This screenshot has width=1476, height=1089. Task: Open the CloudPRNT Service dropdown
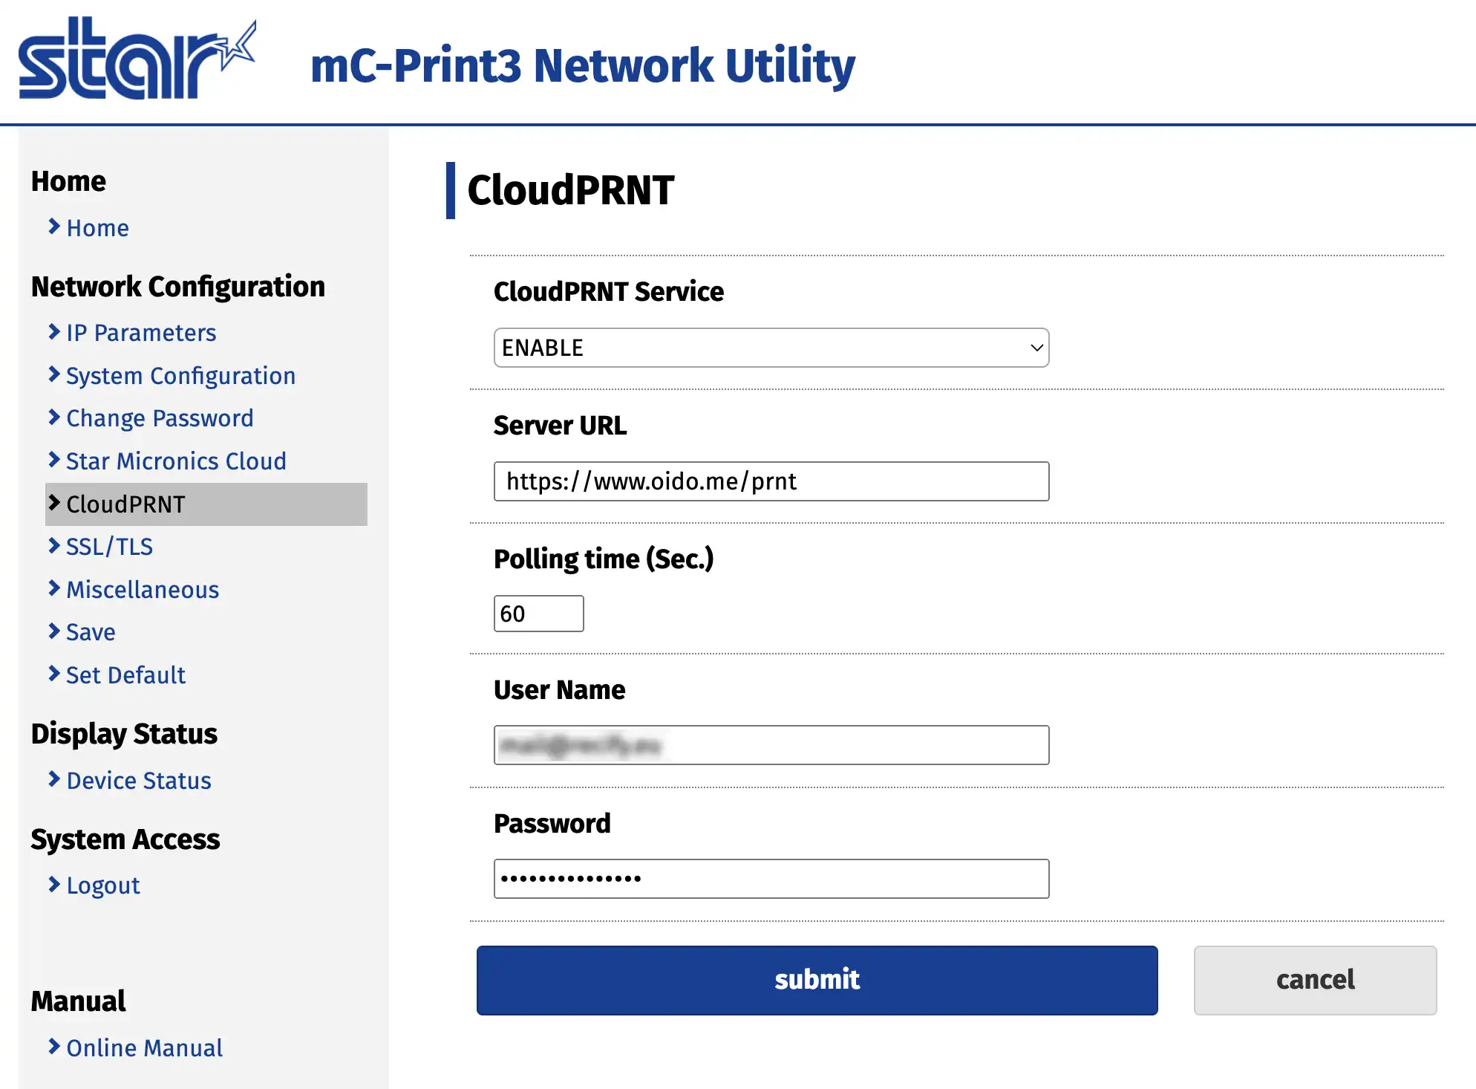point(771,348)
